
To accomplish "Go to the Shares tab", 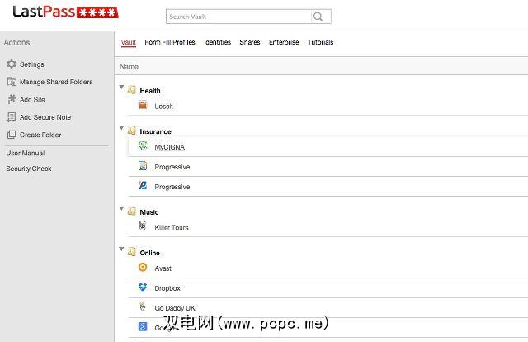I will point(250,42).
